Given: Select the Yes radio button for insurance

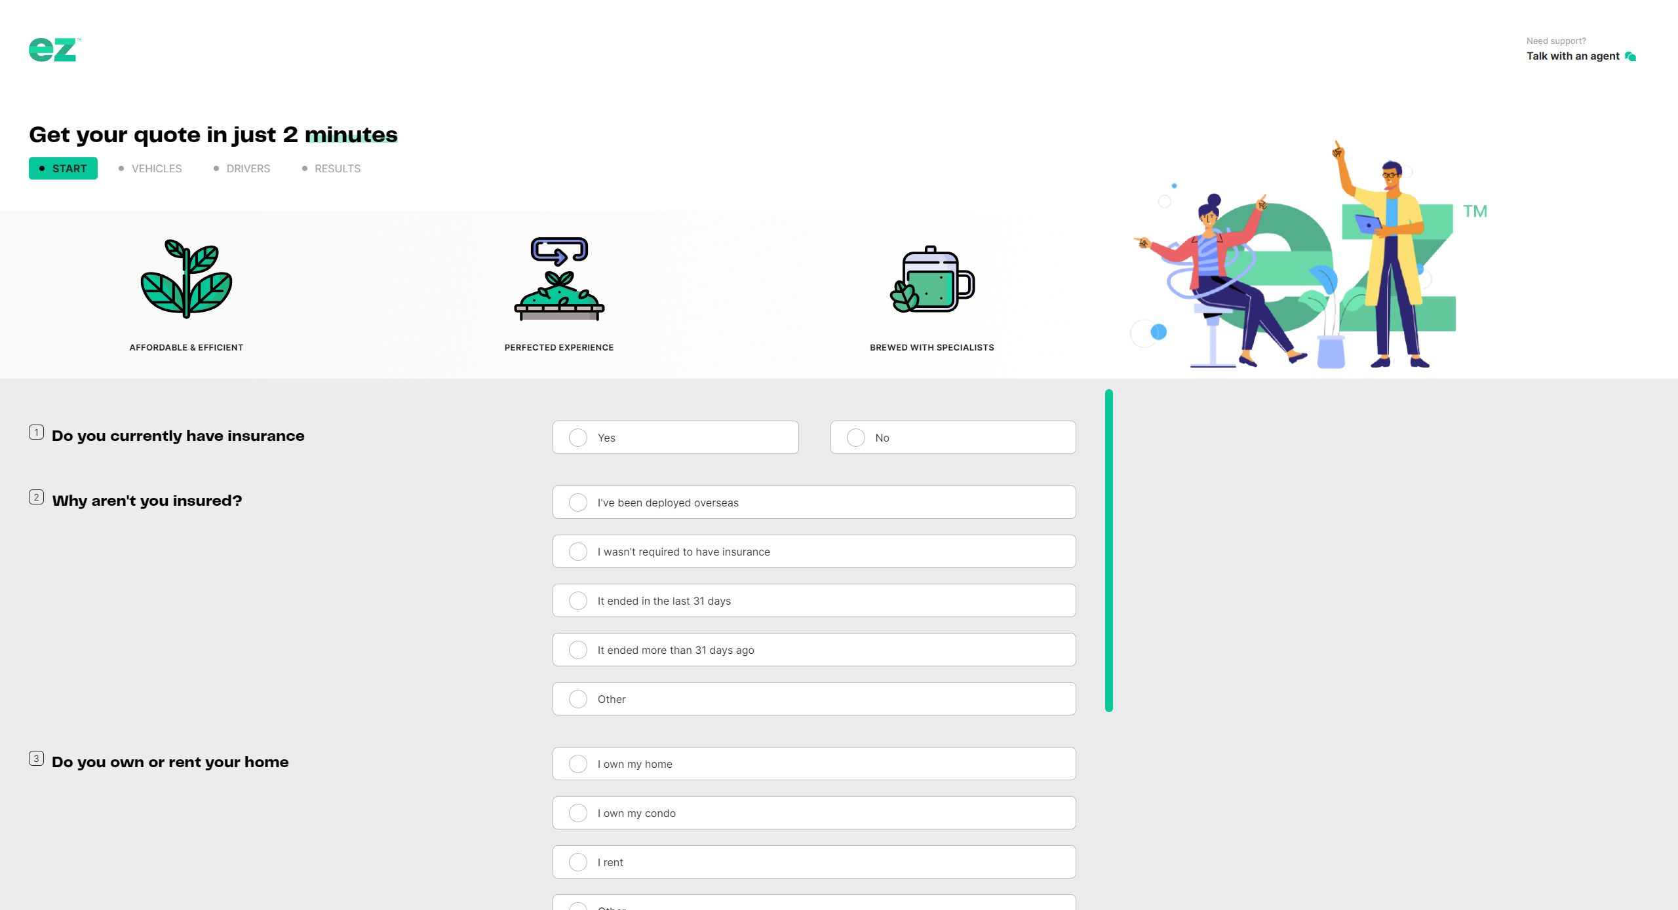Looking at the screenshot, I should pos(578,437).
